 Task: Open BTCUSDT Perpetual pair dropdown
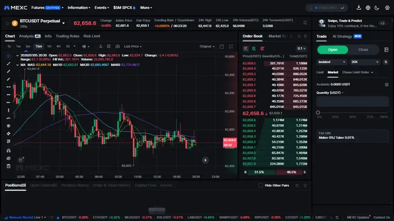coord(63,23)
